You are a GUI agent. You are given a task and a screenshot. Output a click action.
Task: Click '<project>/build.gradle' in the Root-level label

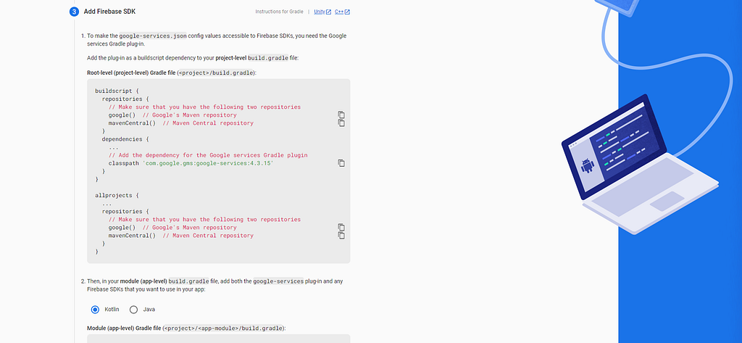(x=216, y=73)
